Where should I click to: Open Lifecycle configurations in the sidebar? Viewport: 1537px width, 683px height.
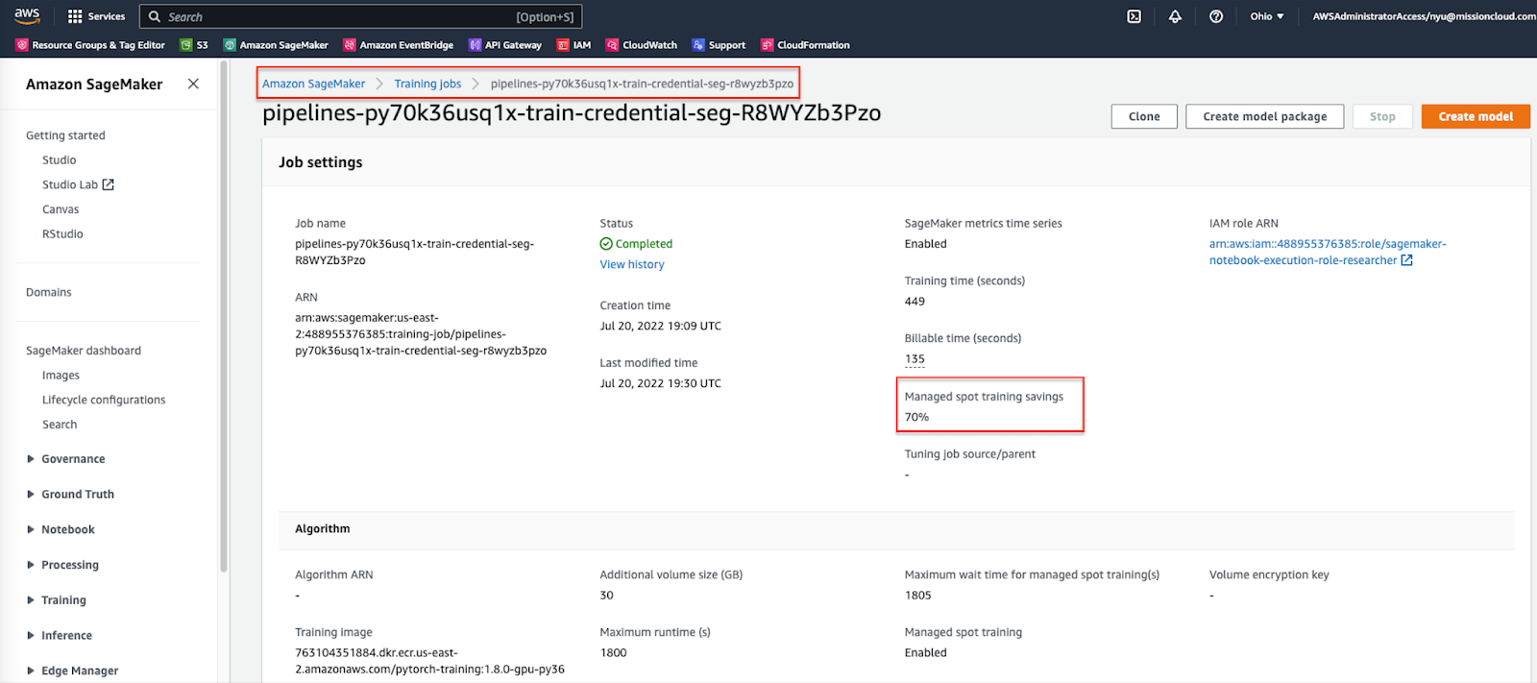pyautogui.click(x=104, y=400)
